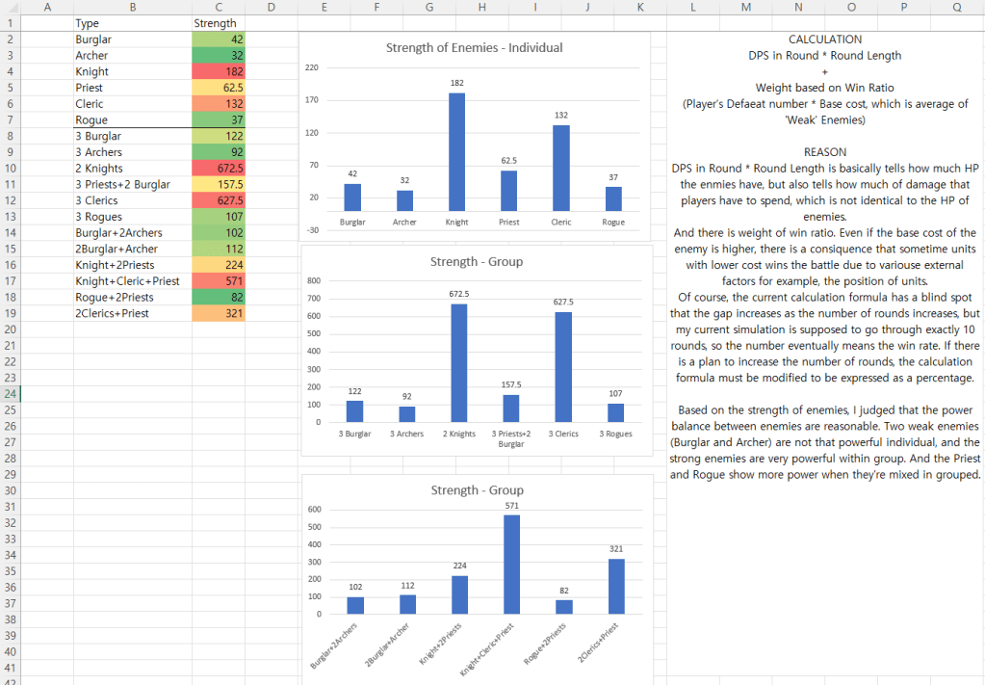Select column B header
Viewport: 985px width, 685px height.
132,7
